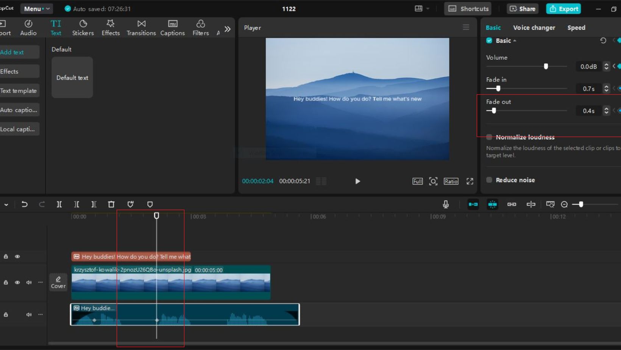Open the layout switcher dropdown
The height and width of the screenshot is (350, 621).
(x=422, y=8)
